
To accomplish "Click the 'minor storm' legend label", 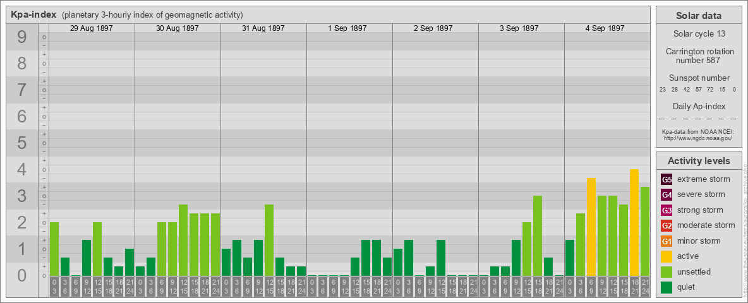I will click(x=699, y=241).
